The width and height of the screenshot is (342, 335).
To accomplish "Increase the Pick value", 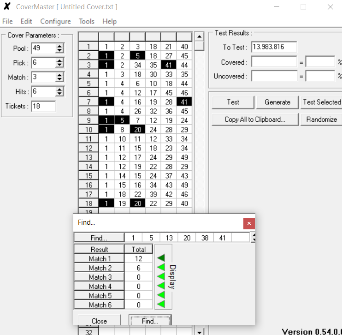I will (x=59, y=61).
